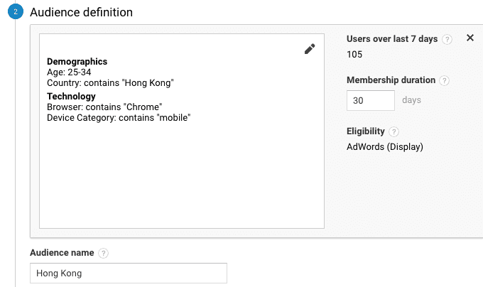
Task: Click the Audience definition section heading
Action: click(x=82, y=13)
